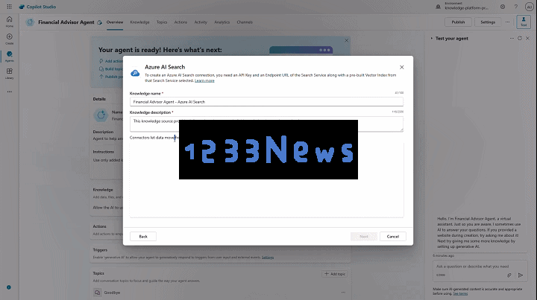
Task: Click the Knowledge name input field
Action: click(x=266, y=102)
